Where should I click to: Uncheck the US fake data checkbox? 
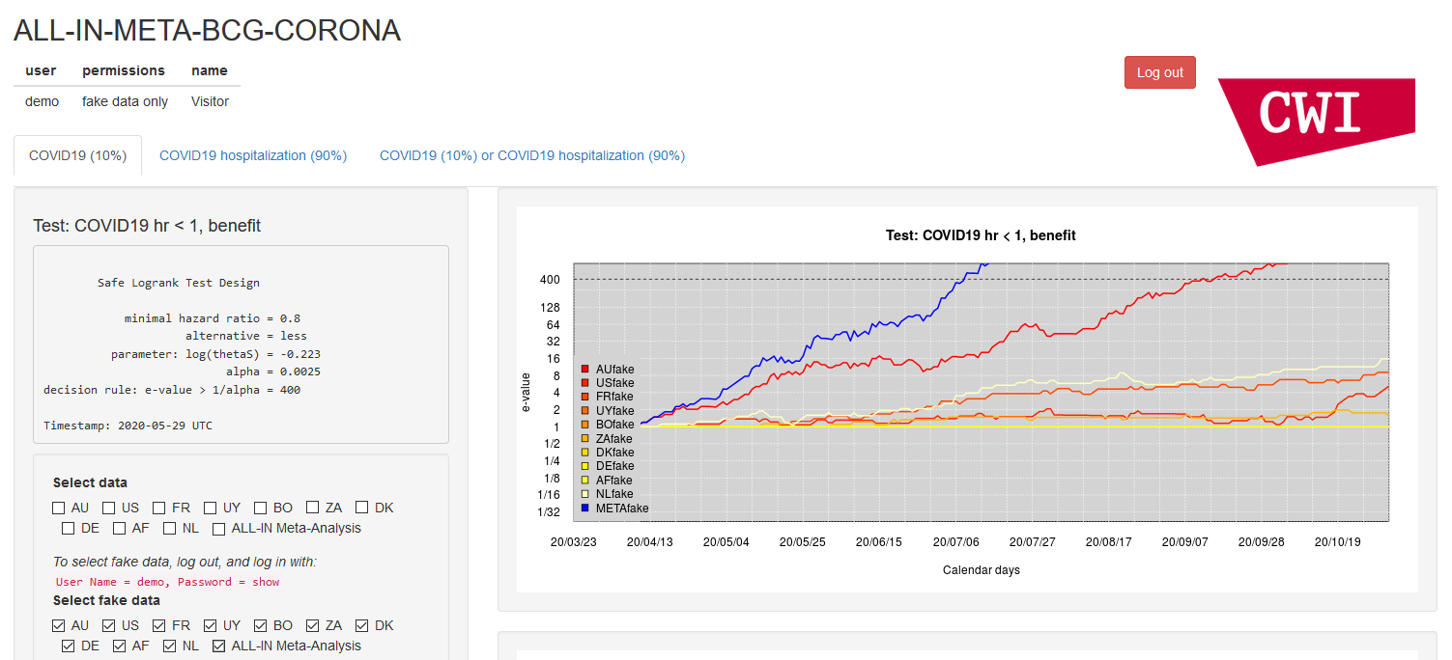tap(109, 625)
